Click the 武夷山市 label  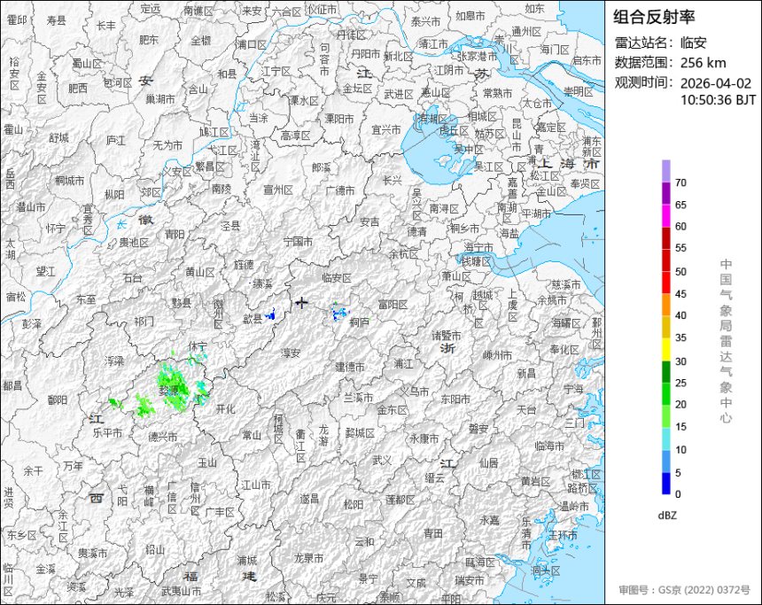[x=182, y=592]
